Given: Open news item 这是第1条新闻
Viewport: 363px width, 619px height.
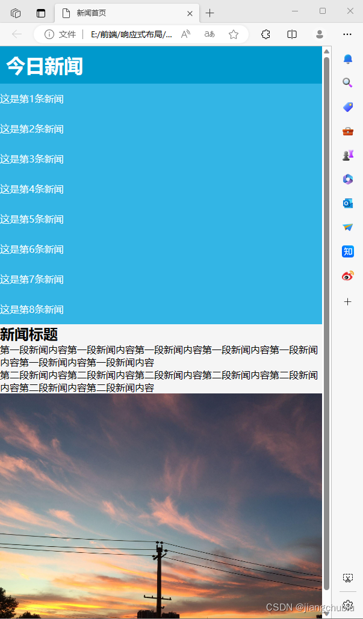Looking at the screenshot, I should [32, 99].
